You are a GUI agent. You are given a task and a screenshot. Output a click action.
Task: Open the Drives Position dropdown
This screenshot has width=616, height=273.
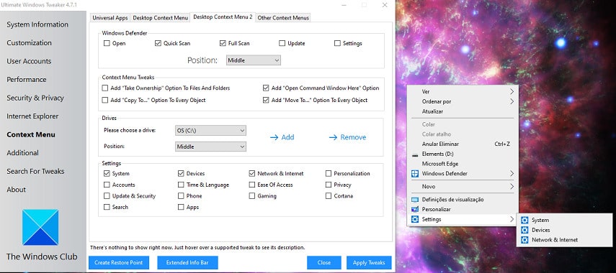[x=210, y=147]
